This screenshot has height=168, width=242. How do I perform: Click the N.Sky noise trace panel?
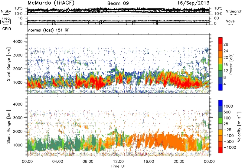click(118, 11)
